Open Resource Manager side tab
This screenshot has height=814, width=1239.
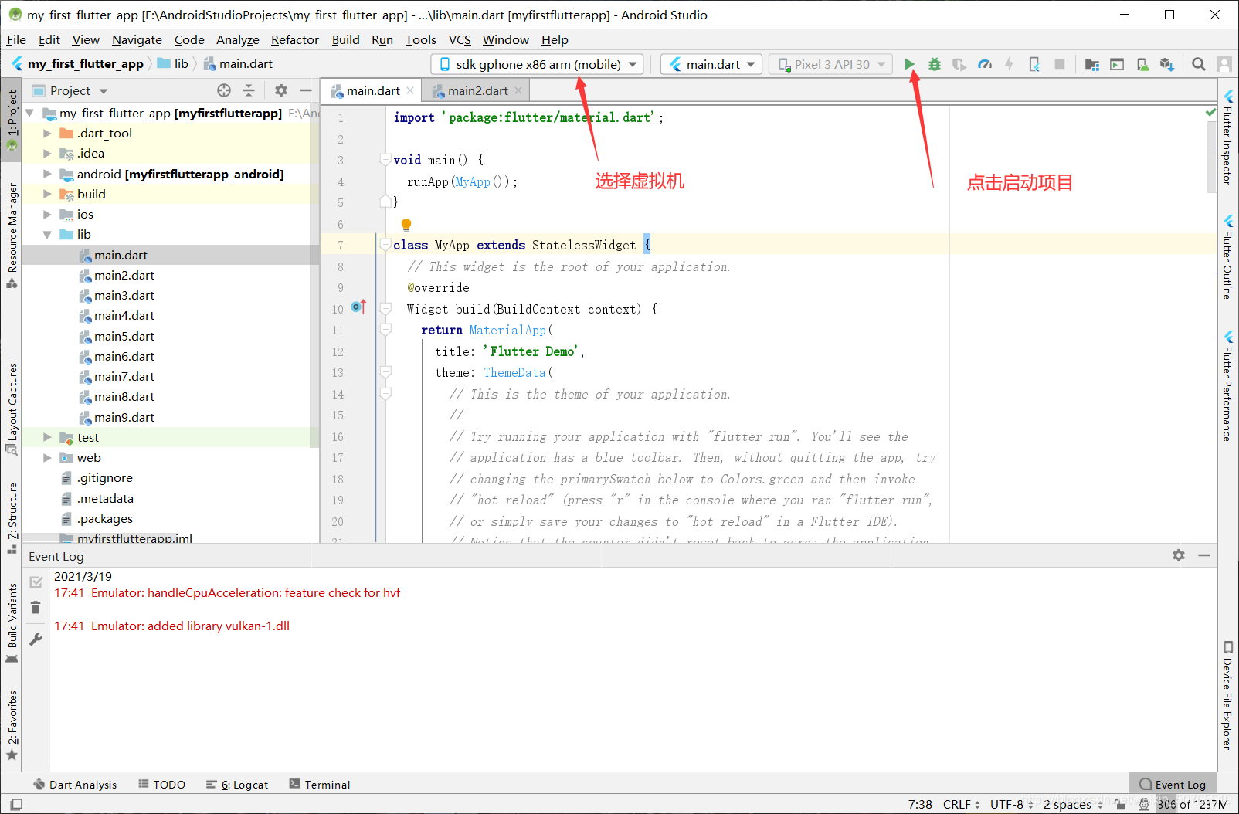click(12, 236)
